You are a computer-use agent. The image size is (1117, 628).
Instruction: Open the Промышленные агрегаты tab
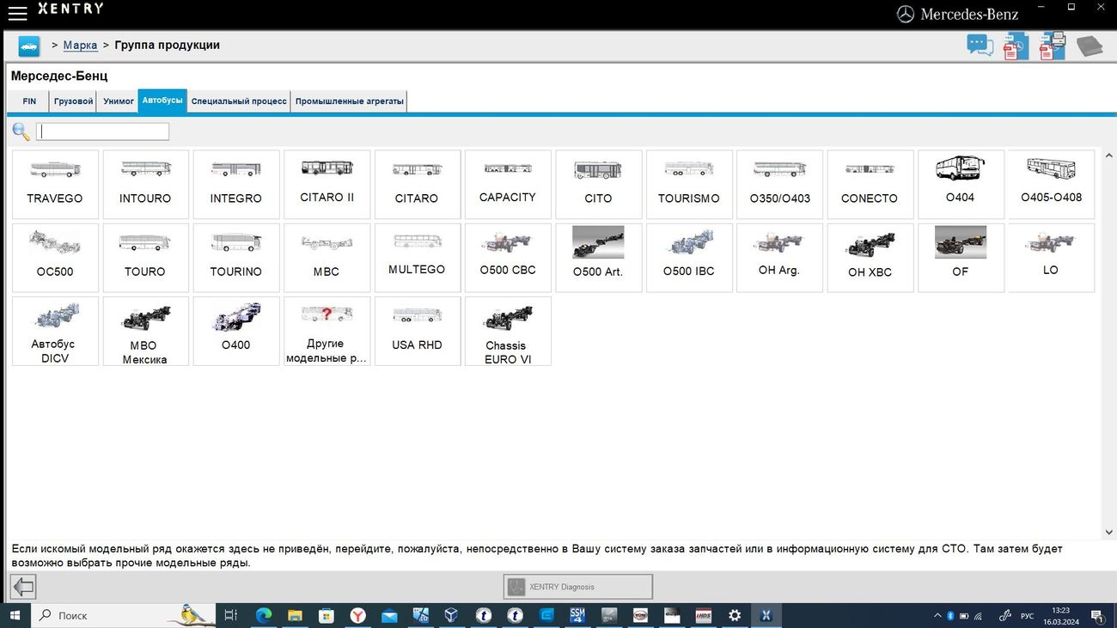349,101
